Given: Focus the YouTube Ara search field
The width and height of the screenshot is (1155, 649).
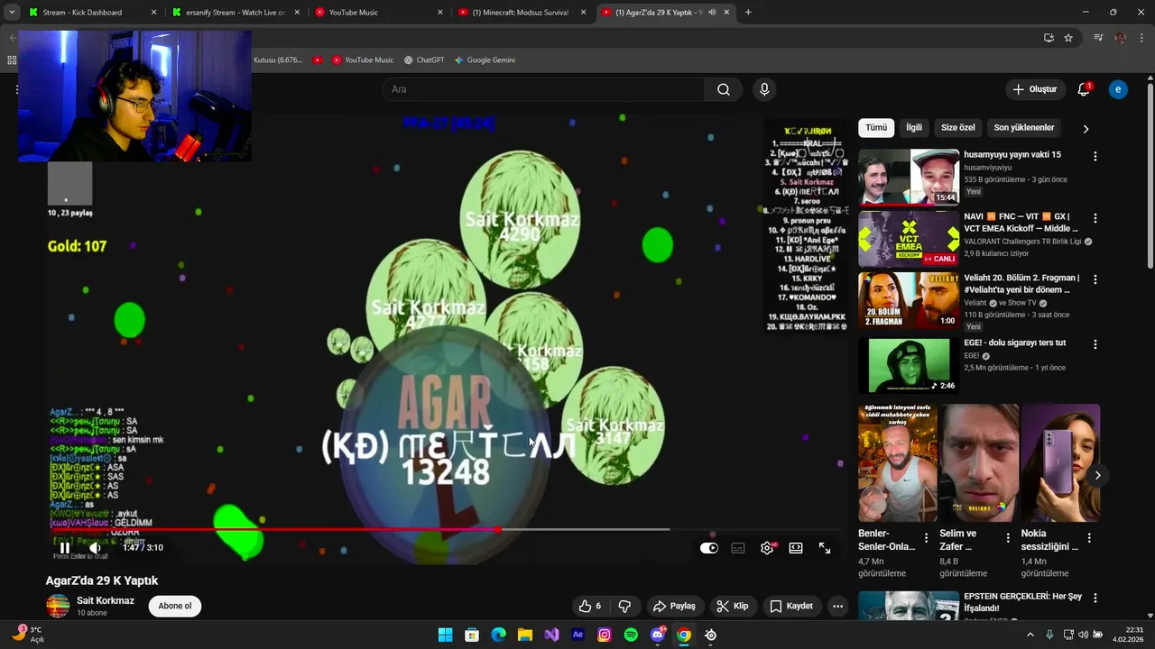Looking at the screenshot, I should 543,89.
